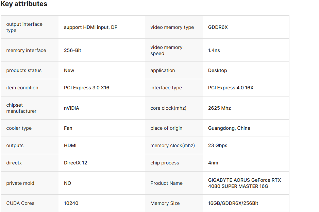Select PCI Express 3.0 X16 text
319x212 pixels.
coord(86,88)
